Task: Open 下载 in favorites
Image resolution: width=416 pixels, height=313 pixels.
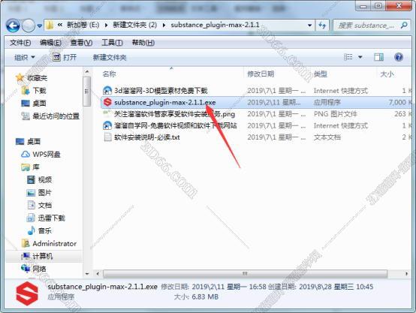Action: click(x=39, y=91)
